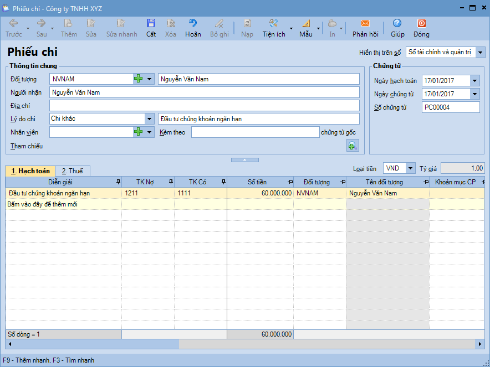This screenshot has width=490, height=367.
Task: Open the Tiện ích utilities tool
Action: pyautogui.click(x=273, y=24)
